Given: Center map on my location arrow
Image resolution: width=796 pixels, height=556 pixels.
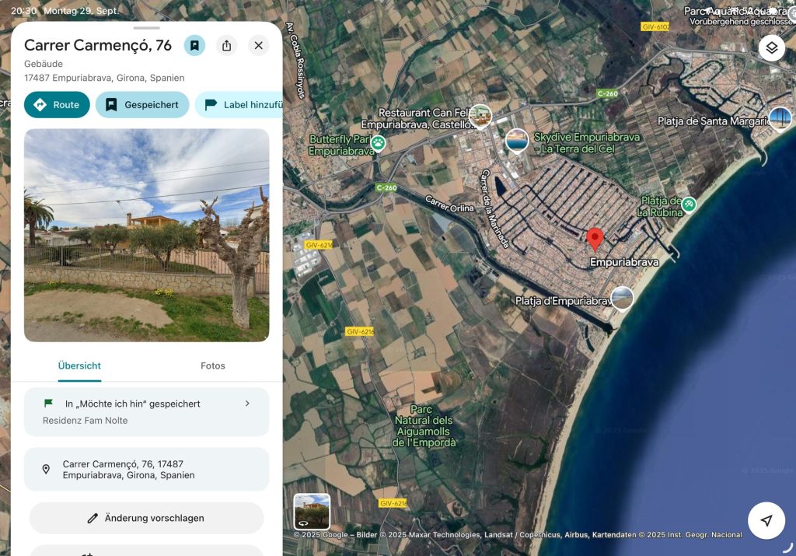Looking at the screenshot, I should coord(766,520).
